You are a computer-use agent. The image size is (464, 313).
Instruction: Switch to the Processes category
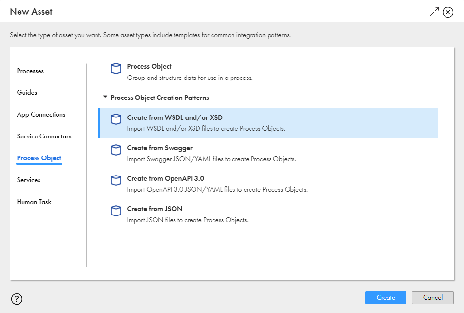pos(30,71)
